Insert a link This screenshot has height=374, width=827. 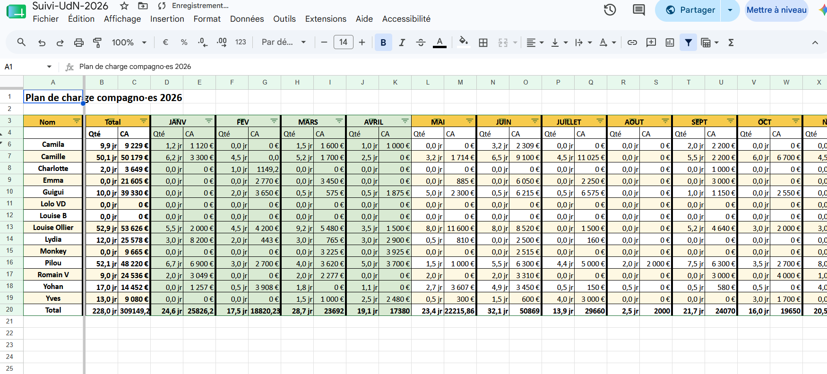[632, 42]
